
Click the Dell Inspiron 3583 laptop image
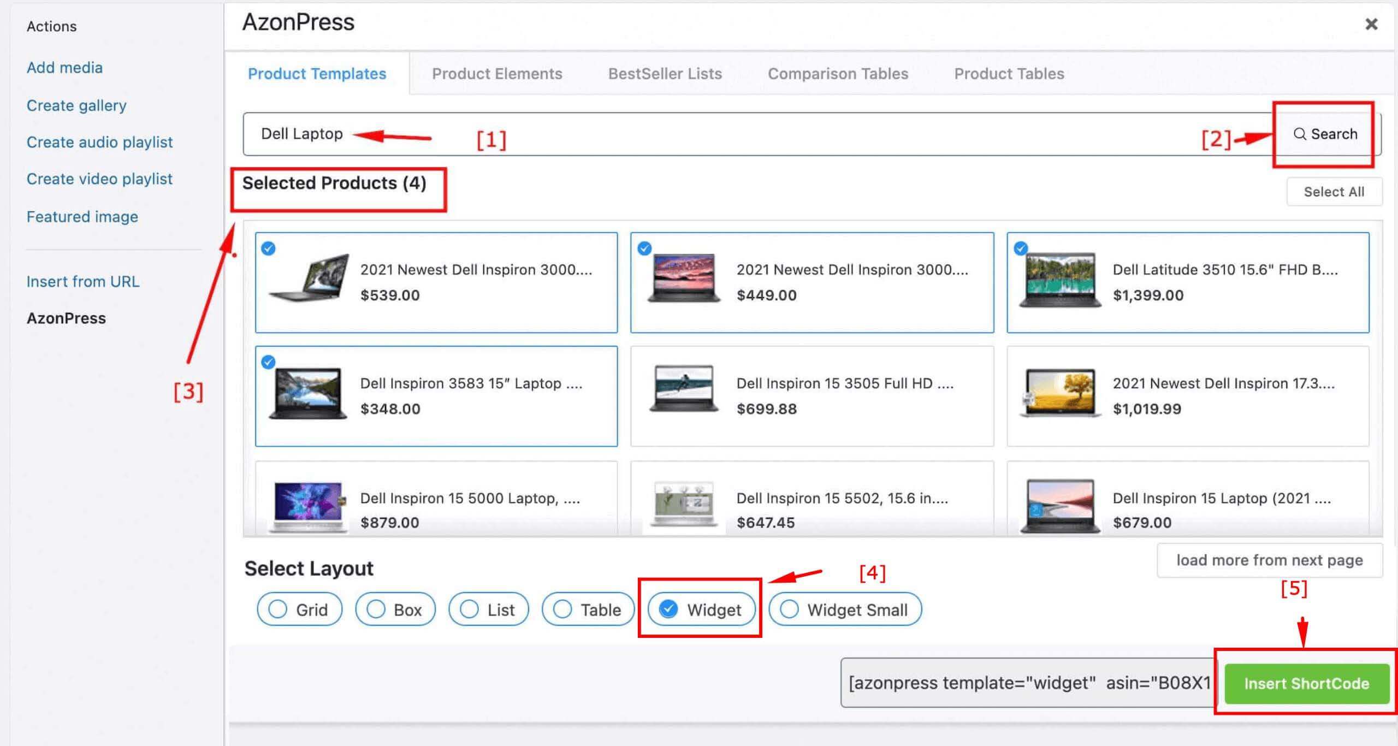[x=308, y=393]
